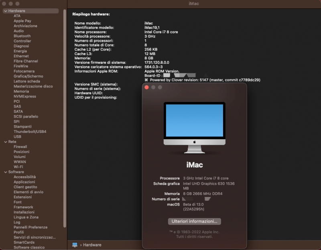Screen dimensions: 321x250
Task: Click the Ulteriori informazioni button
Action: [x=194, y=222]
